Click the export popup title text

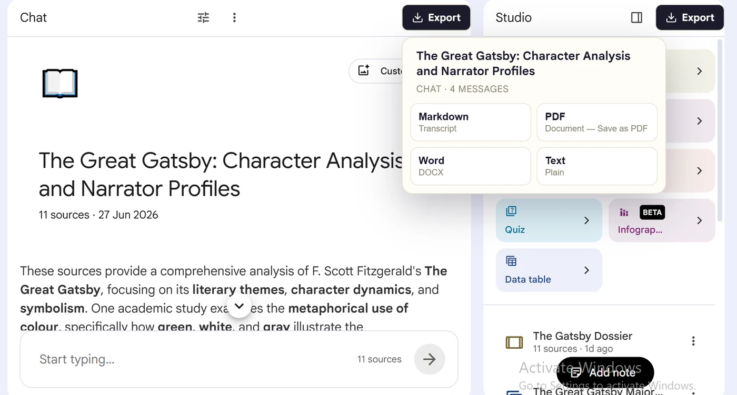click(x=523, y=63)
